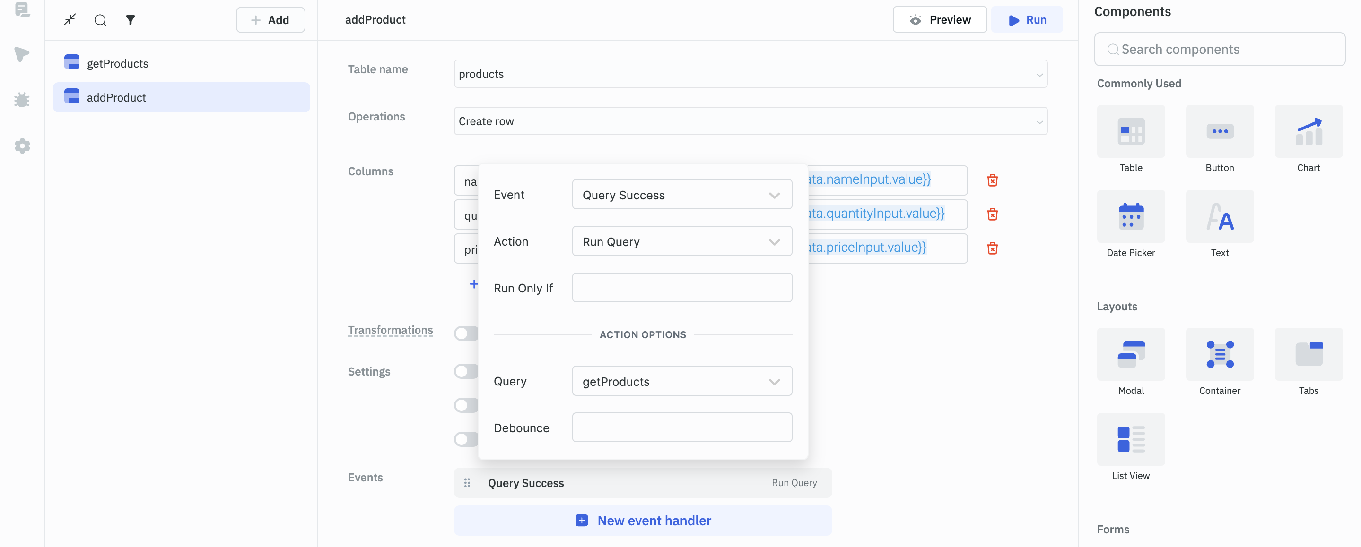The width and height of the screenshot is (1361, 547).
Task: Click the Run button
Action: pyautogui.click(x=1027, y=20)
